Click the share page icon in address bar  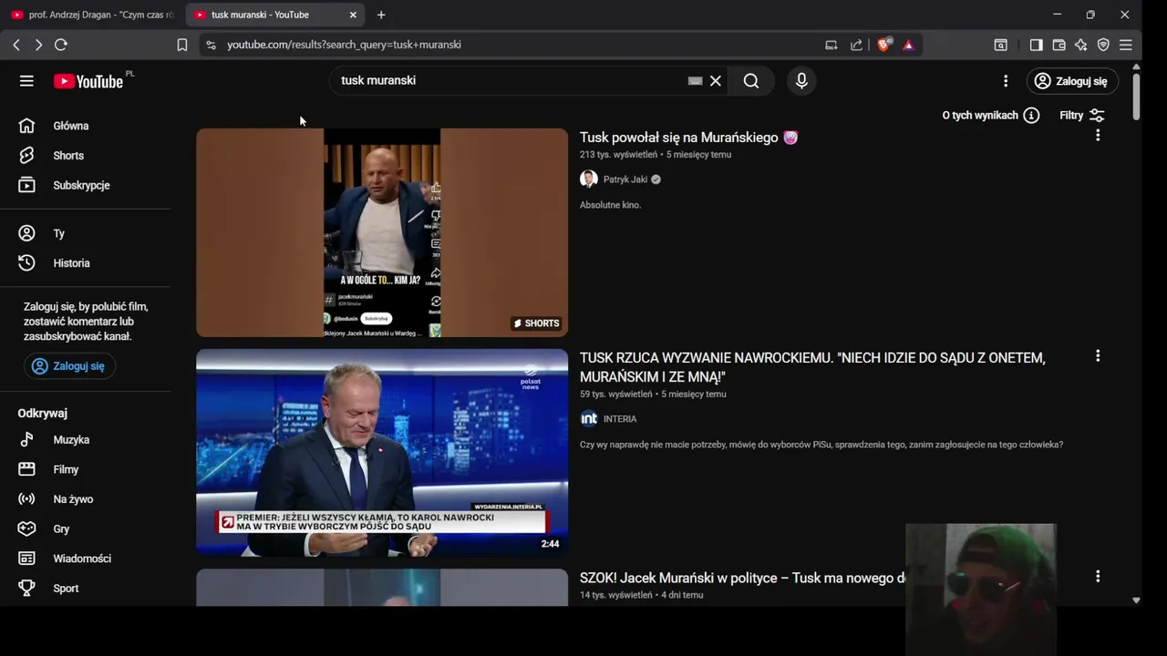point(856,45)
